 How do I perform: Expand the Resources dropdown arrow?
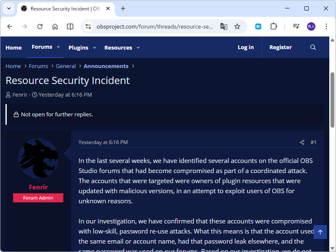point(138,48)
